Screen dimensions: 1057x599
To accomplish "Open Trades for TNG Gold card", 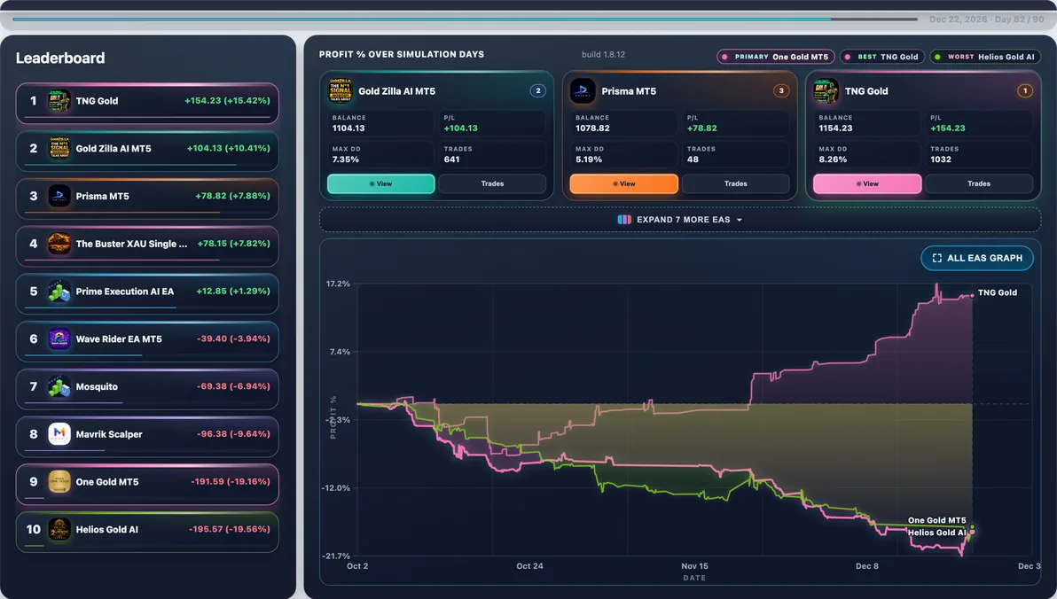I will (x=980, y=184).
